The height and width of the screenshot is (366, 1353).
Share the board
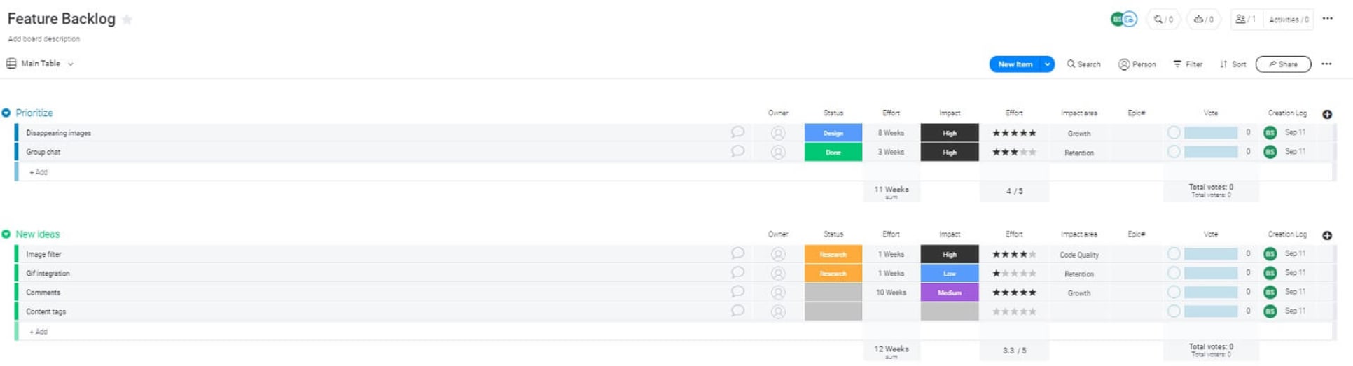pyautogui.click(x=1283, y=64)
